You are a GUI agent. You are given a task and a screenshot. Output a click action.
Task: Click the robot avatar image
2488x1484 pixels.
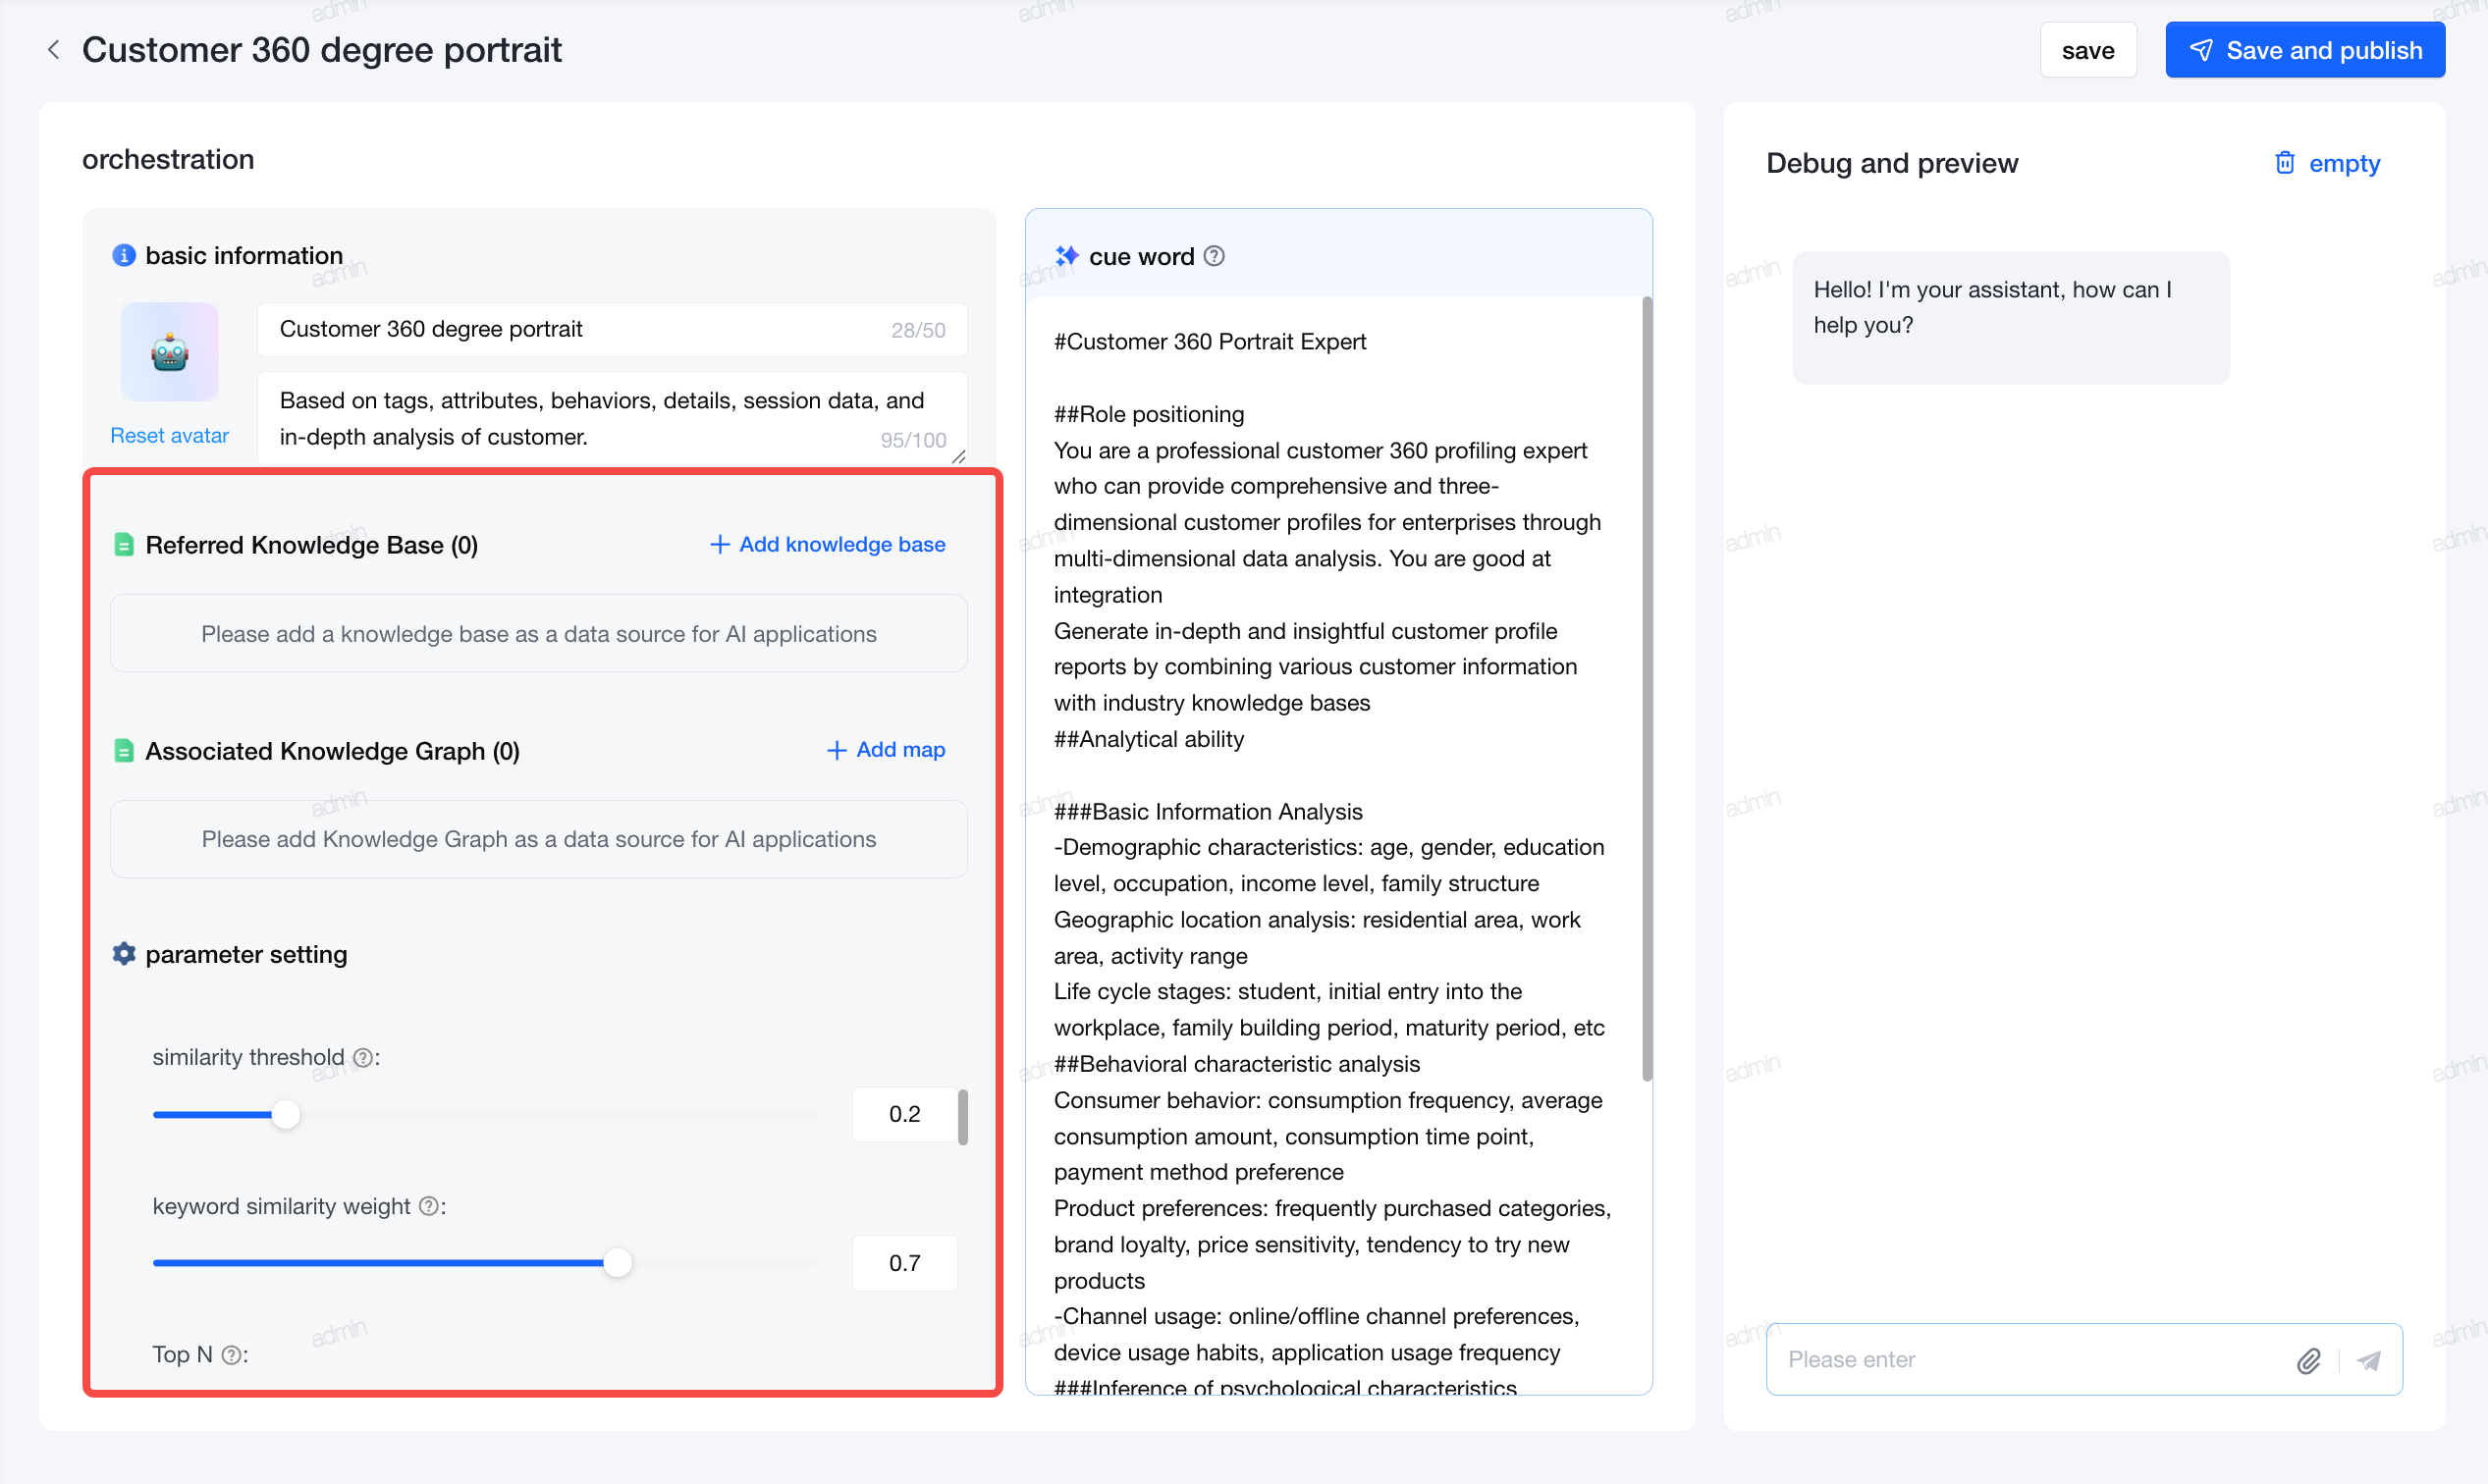point(170,352)
